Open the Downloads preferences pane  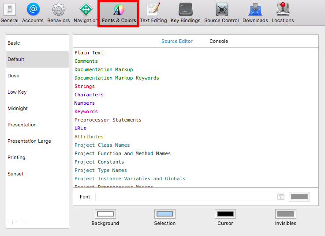(x=255, y=13)
